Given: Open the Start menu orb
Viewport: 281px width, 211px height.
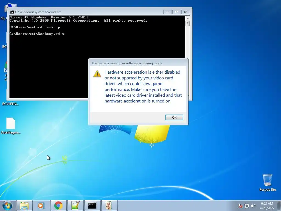Looking at the screenshot, I should point(7,206).
